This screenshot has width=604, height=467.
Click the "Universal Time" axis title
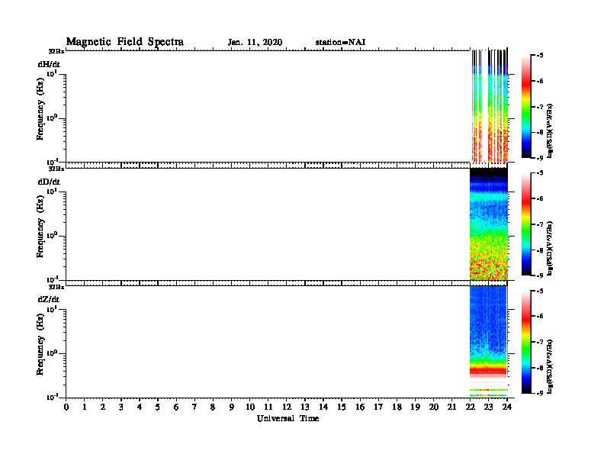tap(288, 418)
